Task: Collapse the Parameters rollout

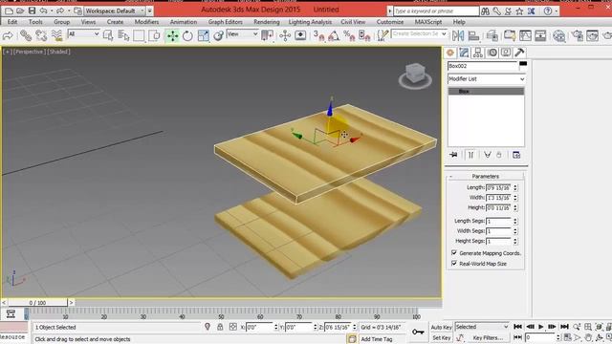Action: pos(485,176)
